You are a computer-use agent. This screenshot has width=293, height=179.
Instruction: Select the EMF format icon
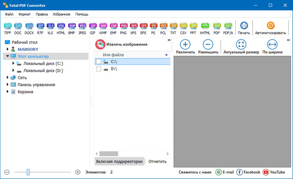tap(114, 26)
